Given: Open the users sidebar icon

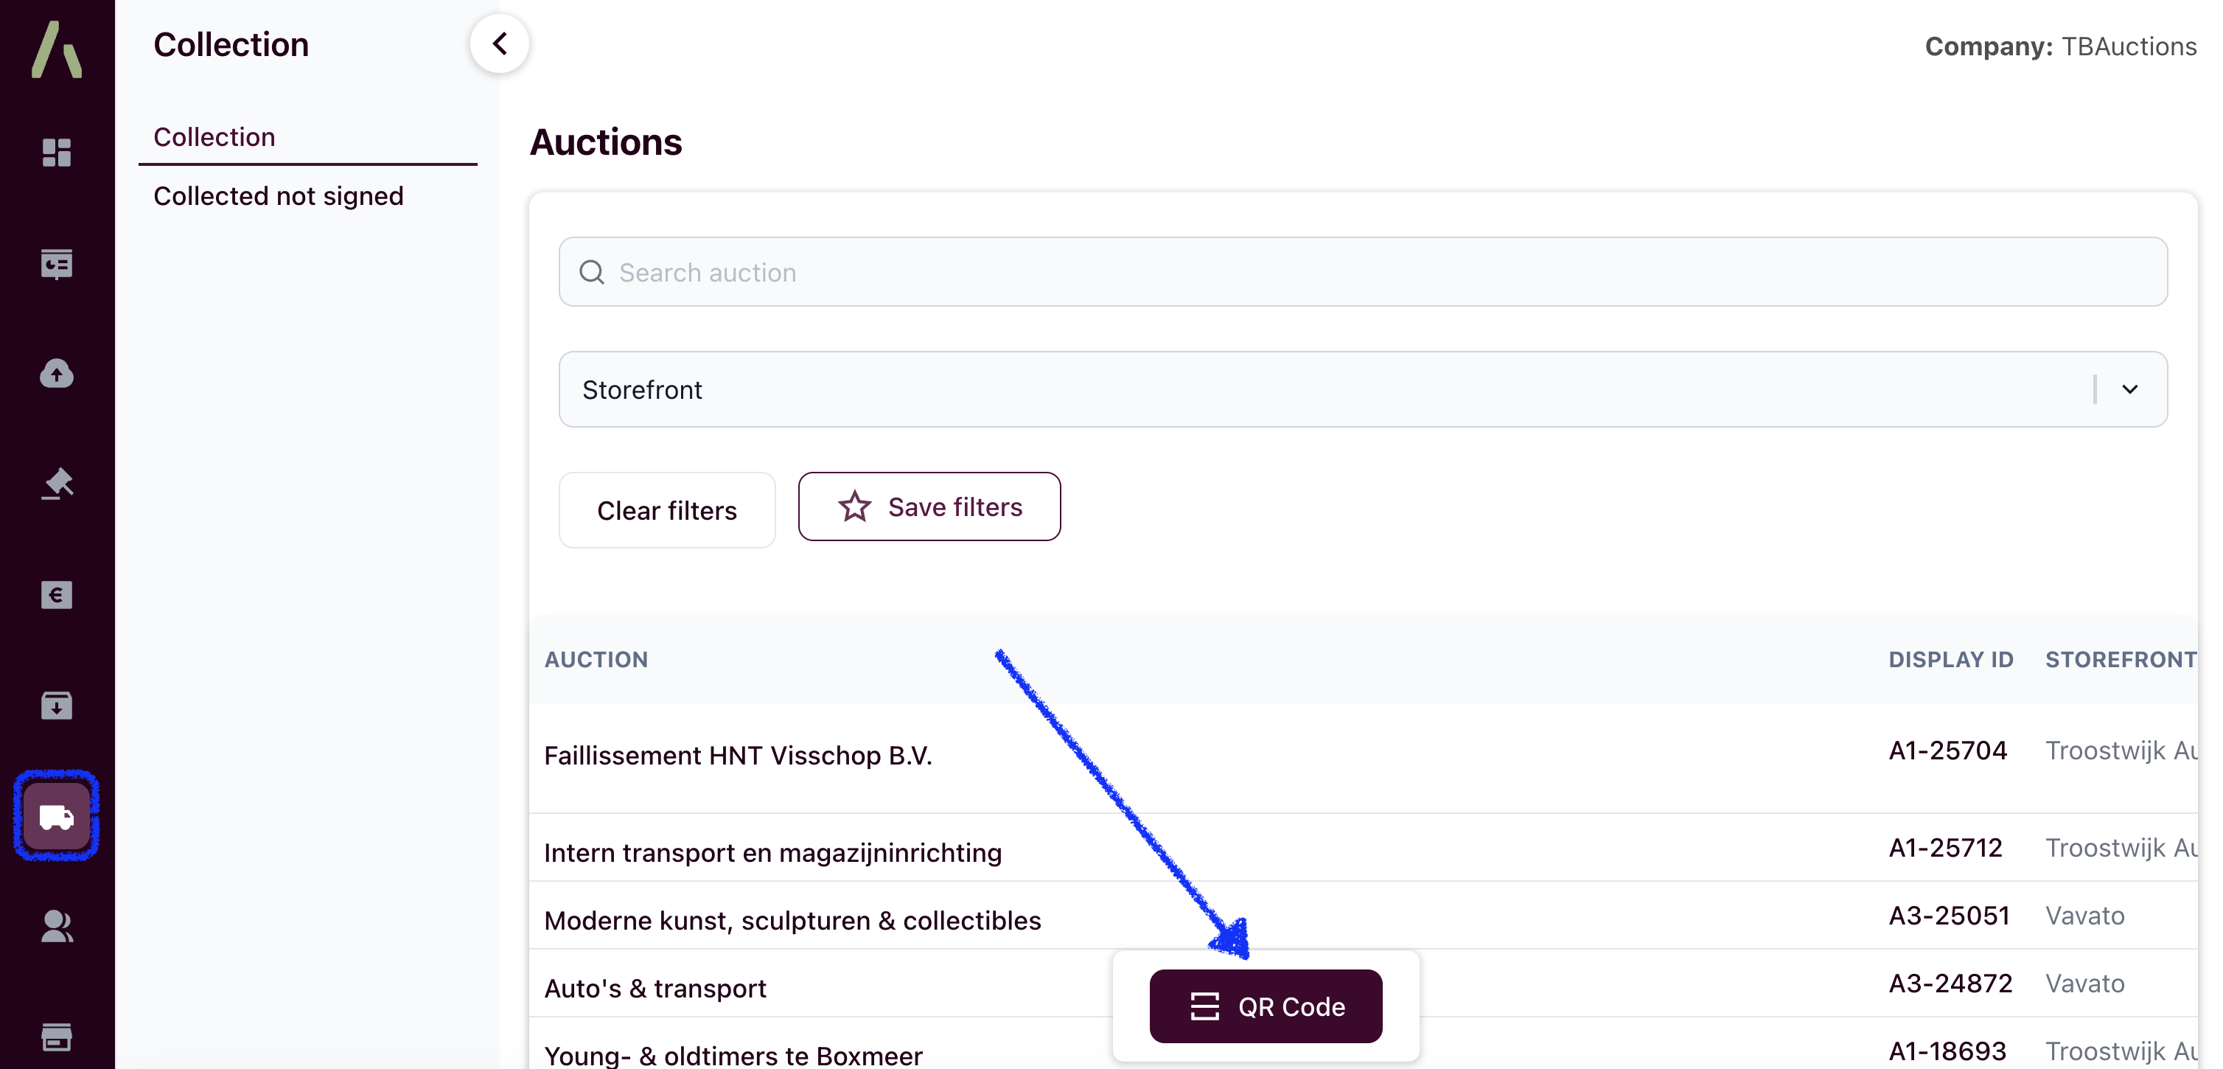Looking at the screenshot, I should (x=57, y=927).
